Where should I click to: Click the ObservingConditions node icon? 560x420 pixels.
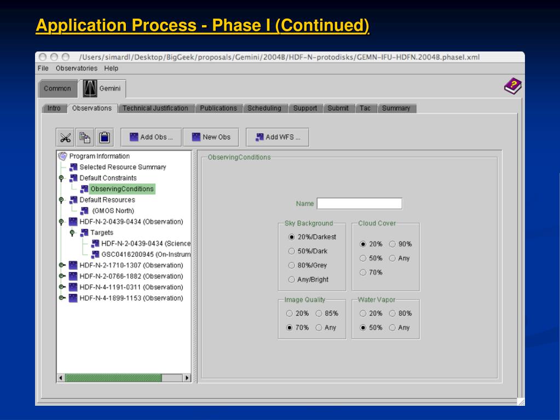pos(84,189)
